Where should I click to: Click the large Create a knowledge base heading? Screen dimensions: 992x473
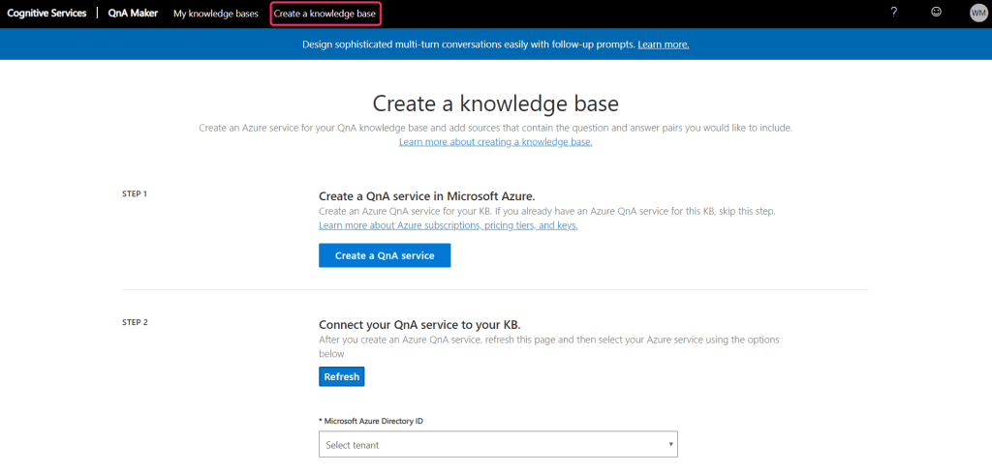(x=495, y=103)
